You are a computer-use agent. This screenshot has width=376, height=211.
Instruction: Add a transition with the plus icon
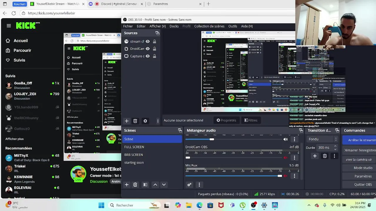coord(315,156)
